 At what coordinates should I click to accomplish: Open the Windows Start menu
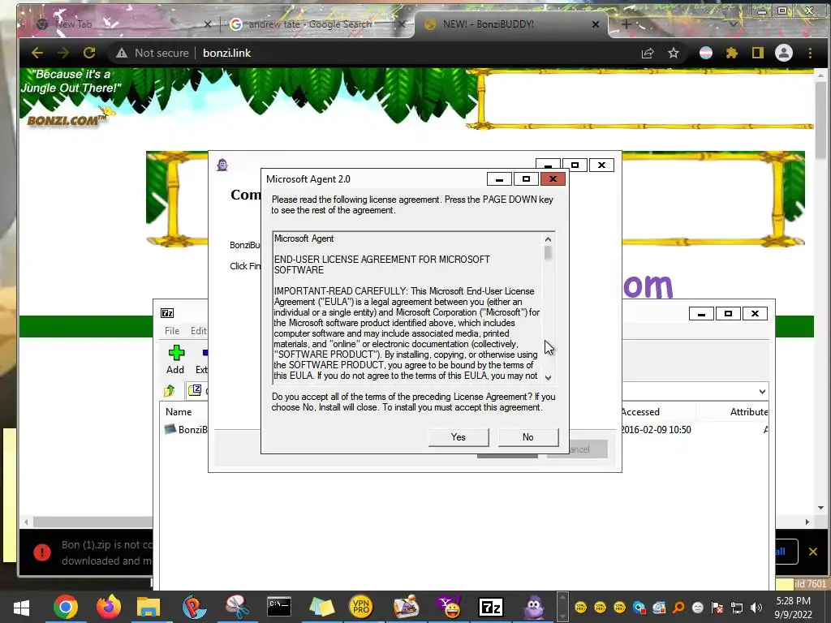21,607
